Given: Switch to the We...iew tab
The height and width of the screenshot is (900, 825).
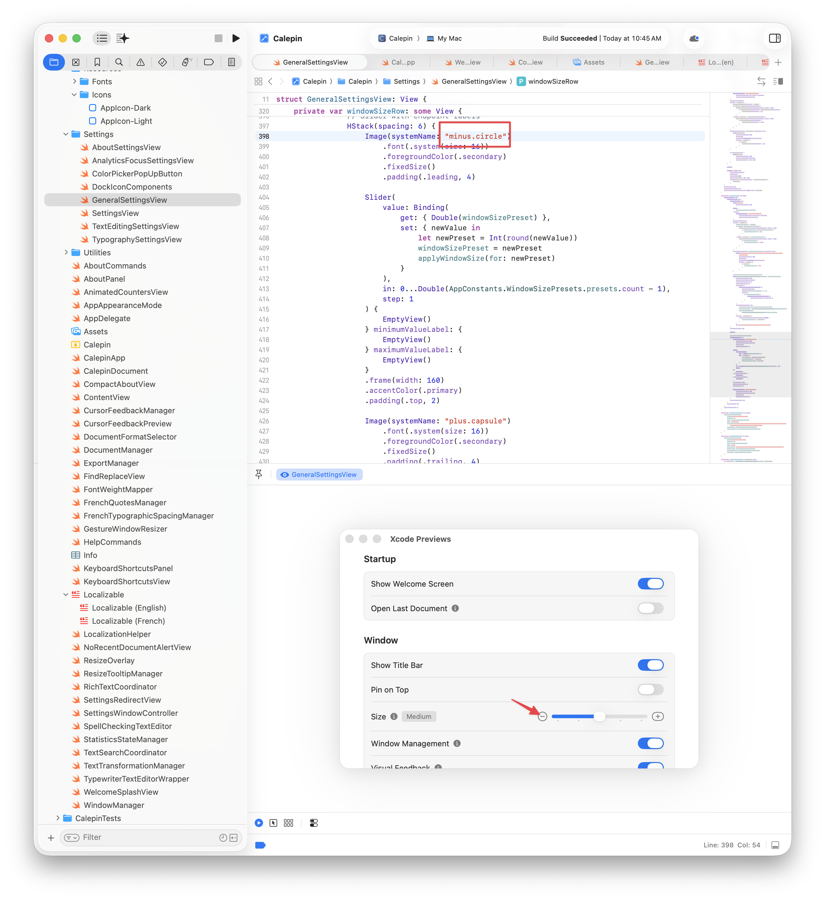Looking at the screenshot, I should [x=462, y=62].
